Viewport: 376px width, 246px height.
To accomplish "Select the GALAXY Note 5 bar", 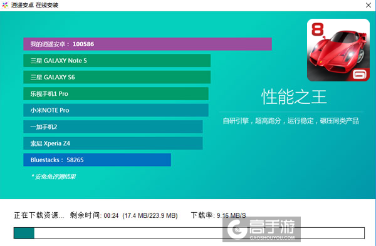I will (117, 61).
